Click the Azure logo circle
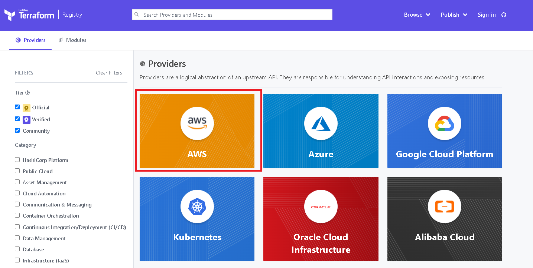This screenshot has height=268, width=533. click(321, 123)
